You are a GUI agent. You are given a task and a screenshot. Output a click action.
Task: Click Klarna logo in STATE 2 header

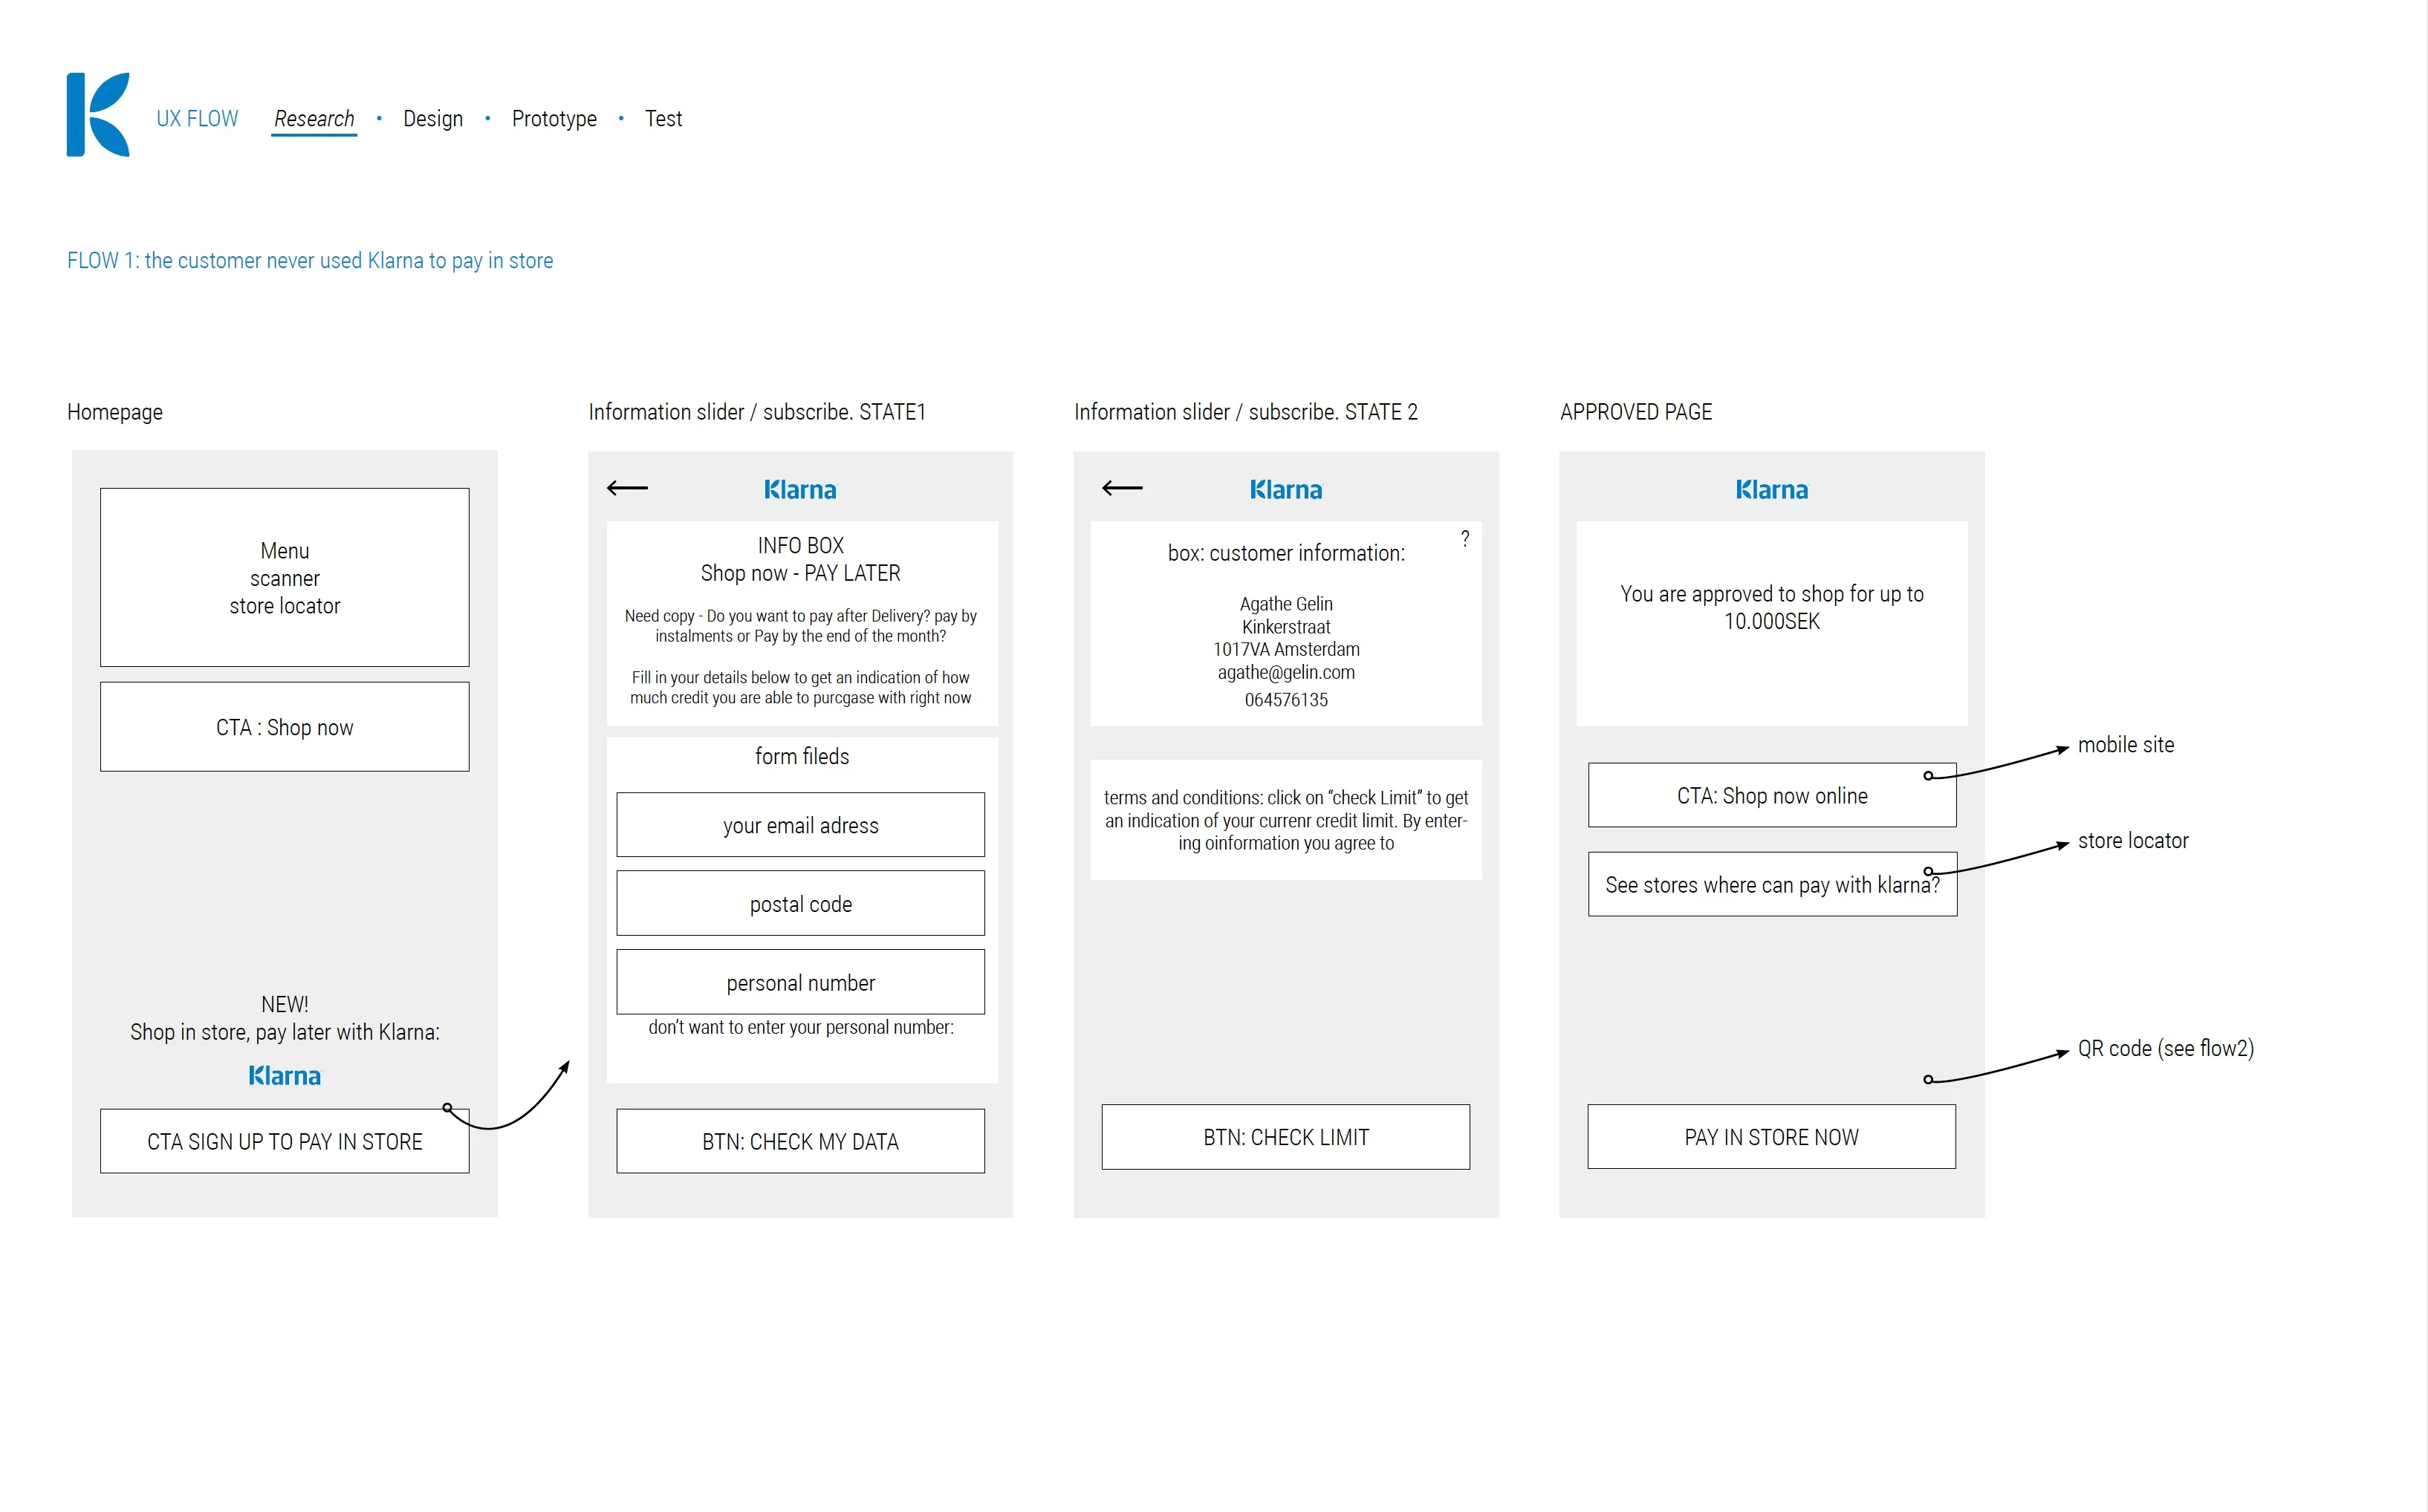tap(1285, 490)
